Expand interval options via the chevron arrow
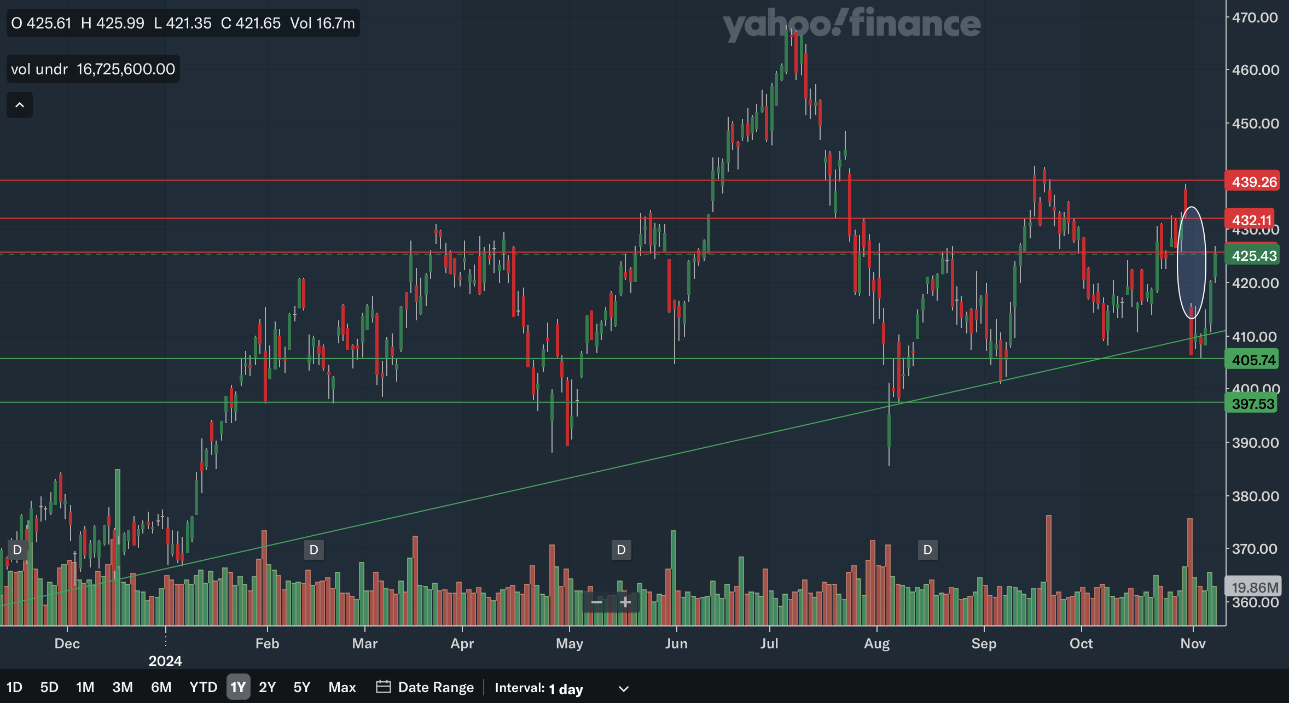Viewport: 1289px width, 703px height. tap(624, 689)
